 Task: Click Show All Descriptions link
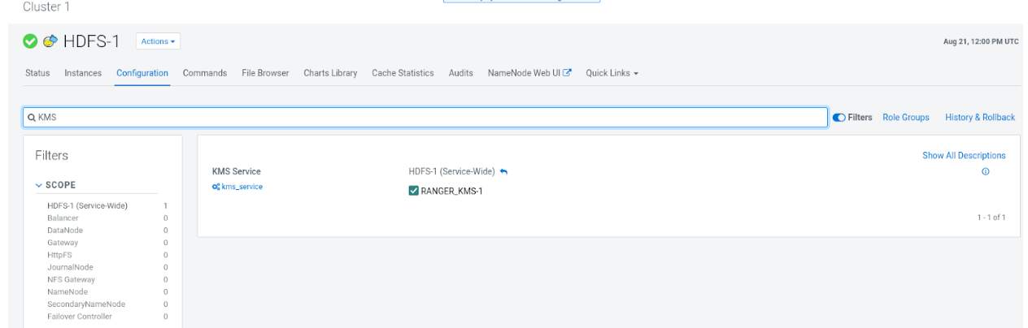pos(964,155)
